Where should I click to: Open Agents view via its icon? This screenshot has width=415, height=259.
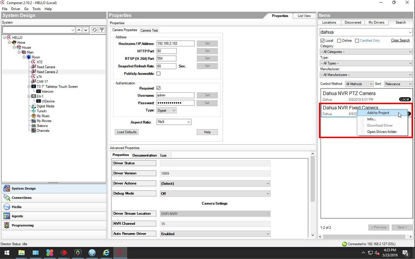pos(7,216)
